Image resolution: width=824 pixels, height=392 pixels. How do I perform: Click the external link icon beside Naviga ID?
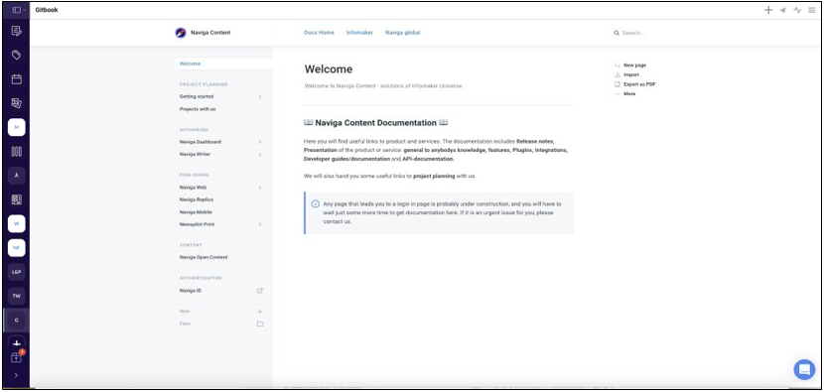[x=259, y=291]
